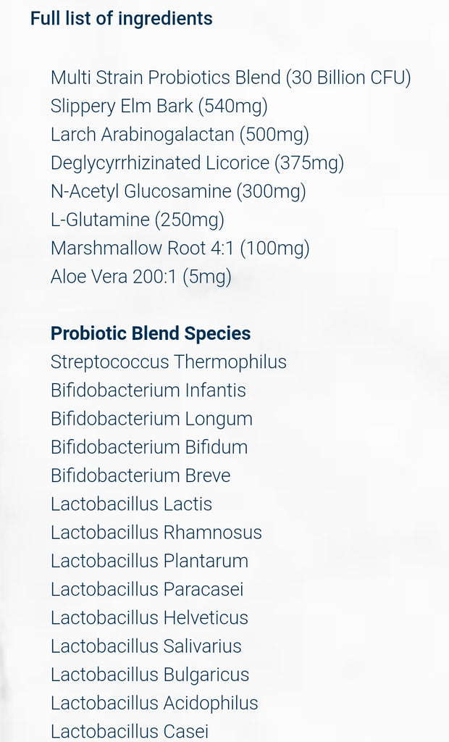Select Larch Arabinogalactan (500mg) text

click(180, 134)
